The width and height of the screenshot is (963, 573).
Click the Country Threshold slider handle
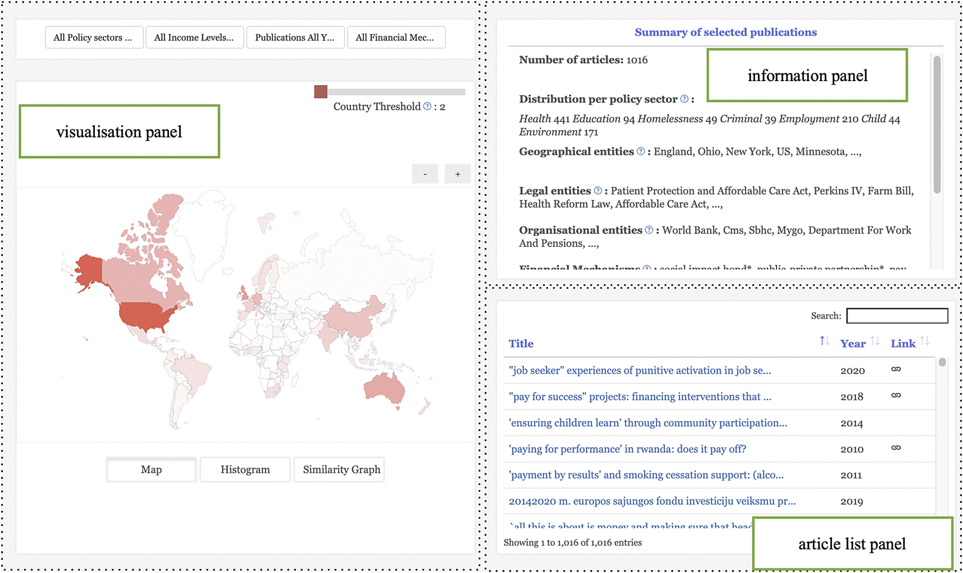point(321,91)
